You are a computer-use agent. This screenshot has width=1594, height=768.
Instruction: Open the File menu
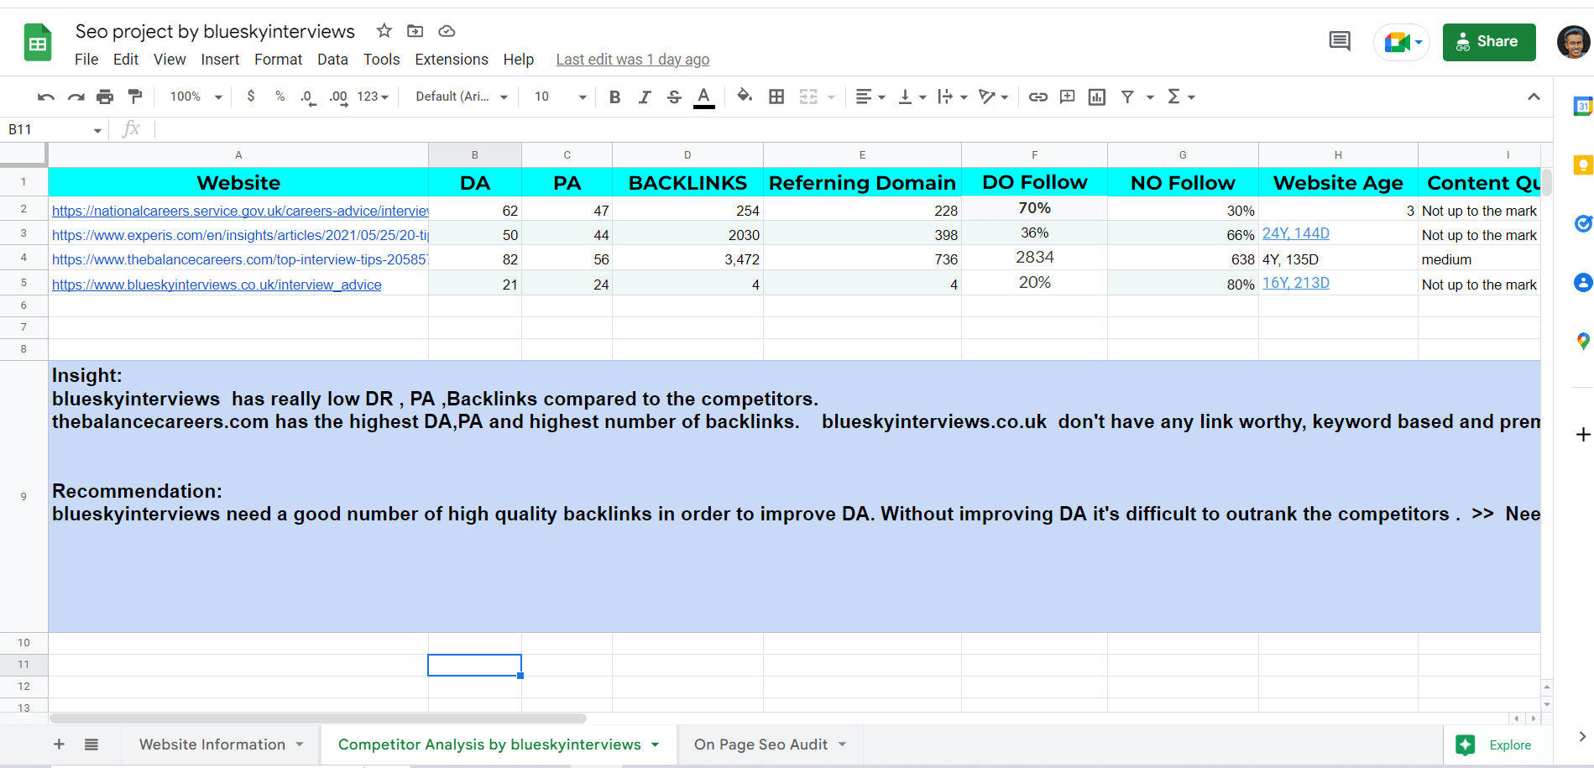click(86, 60)
